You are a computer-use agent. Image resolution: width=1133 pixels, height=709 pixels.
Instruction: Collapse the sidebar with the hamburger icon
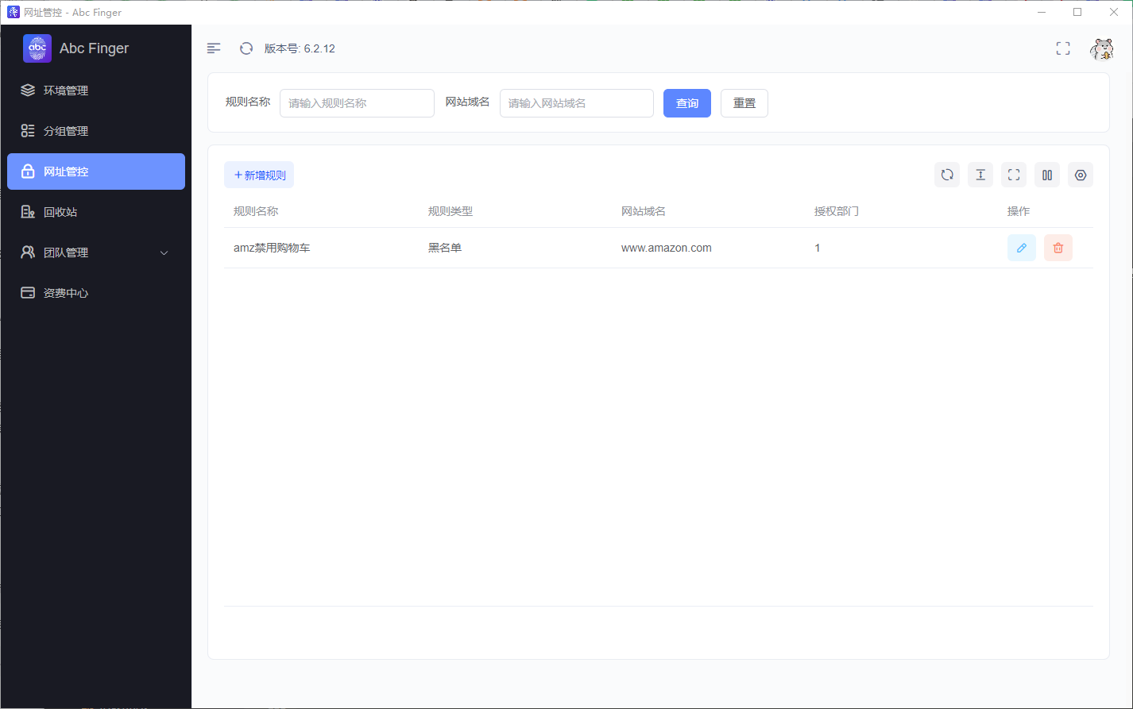pos(214,48)
